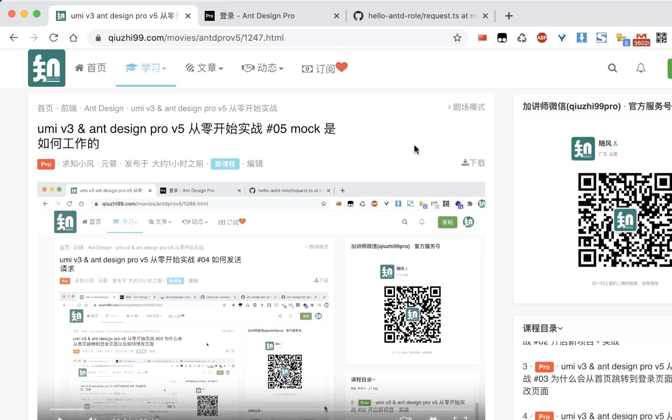Open the cat extension with badge 5
This screenshot has height=420, width=672.
coord(622,39)
